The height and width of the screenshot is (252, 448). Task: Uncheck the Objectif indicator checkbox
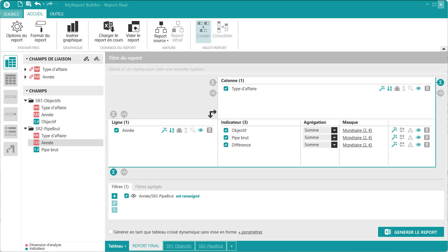pyautogui.click(x=226, y=130)
